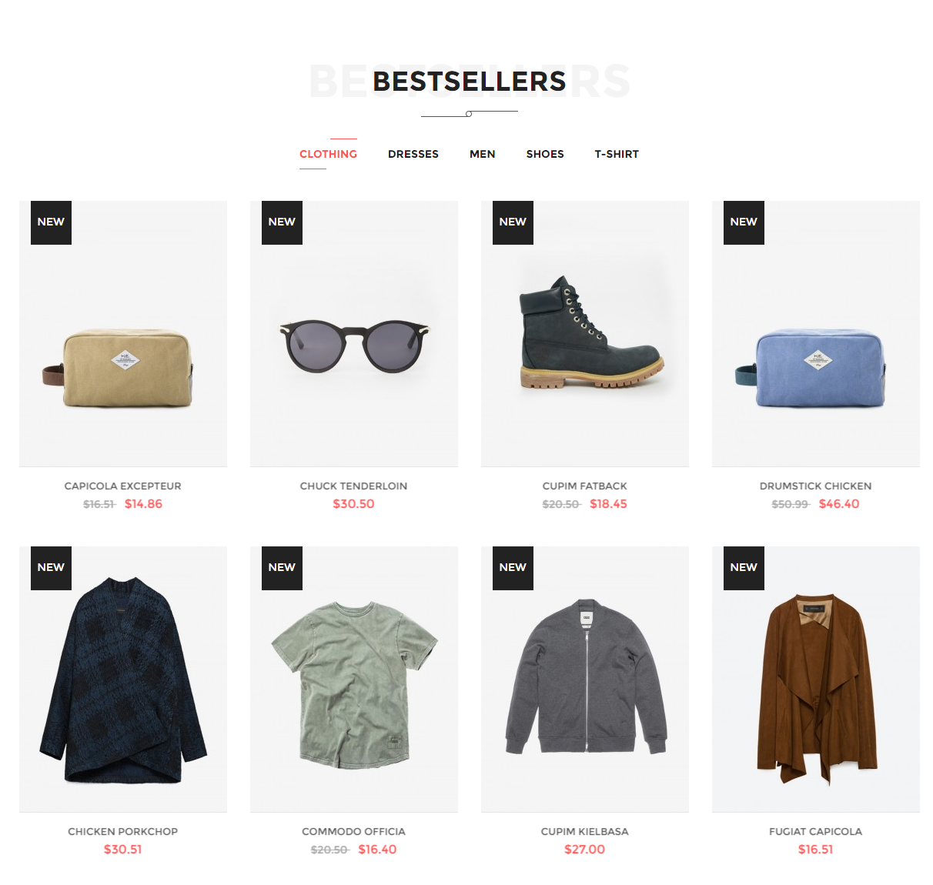Image resolution: width=933 pixels, height=885 pixels.
Task: Open the Cupim Fatback product title
Action: coord(585,486)
